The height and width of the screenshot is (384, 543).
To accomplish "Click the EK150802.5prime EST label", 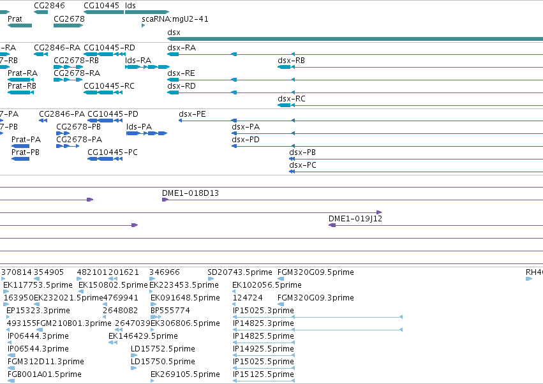I will click(113, 285).
